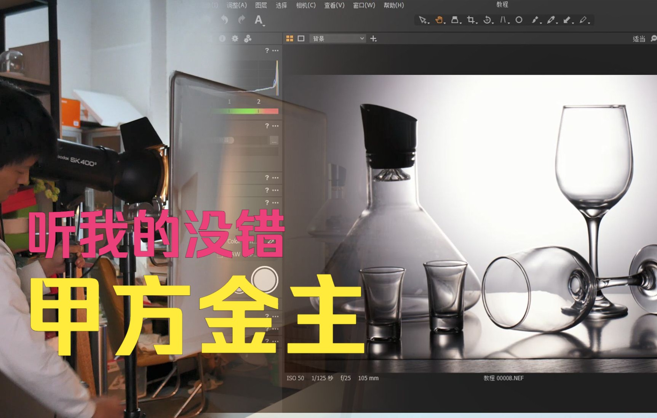Activate the orange Pan hand tool

click(x=439, y=20)
